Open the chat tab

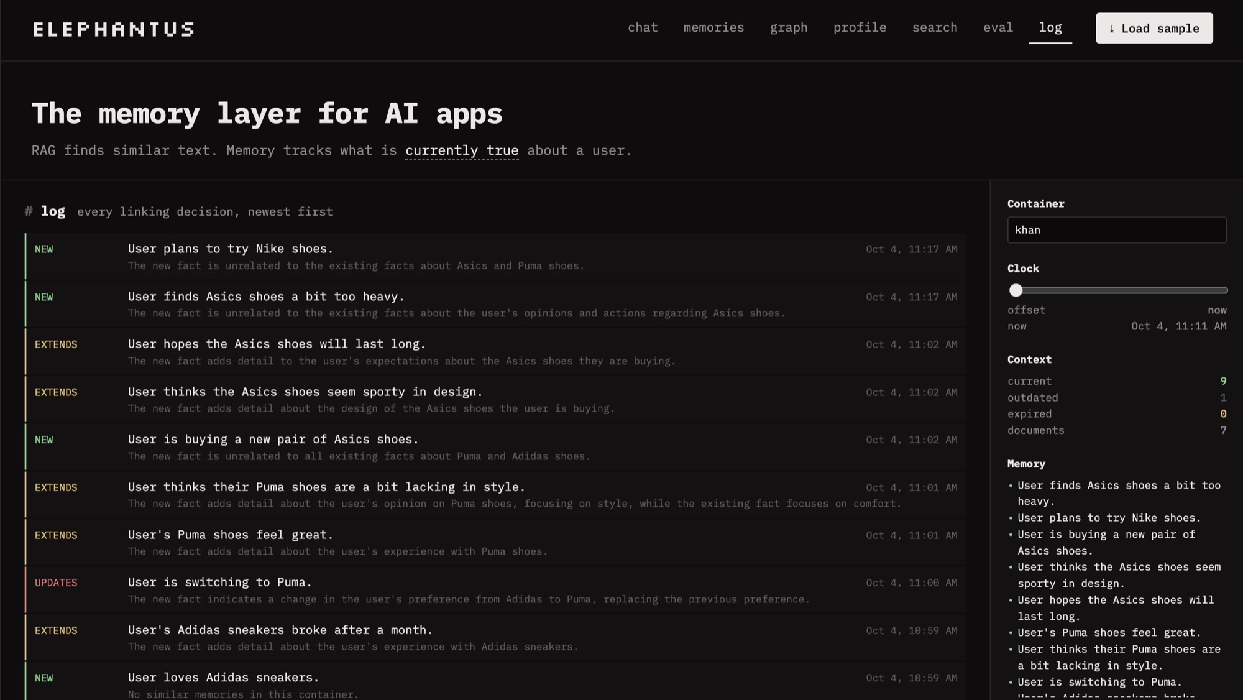coord(643,28)
